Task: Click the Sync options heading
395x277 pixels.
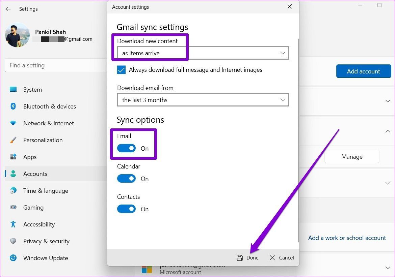Action: click(x=140, y=120)
